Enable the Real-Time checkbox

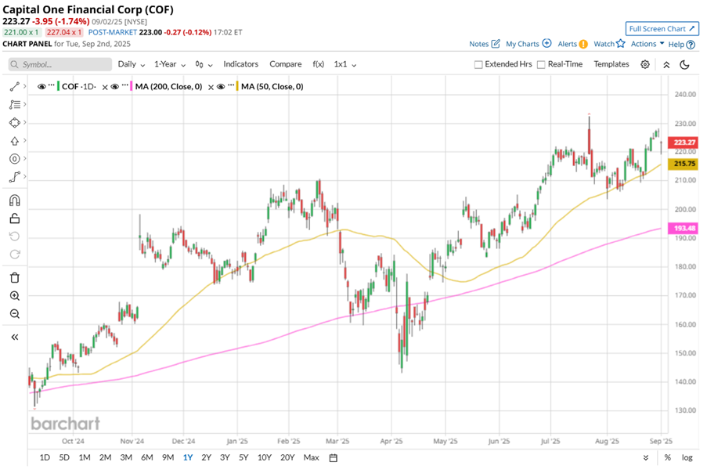pyautogui.click(x=541, y=64)
